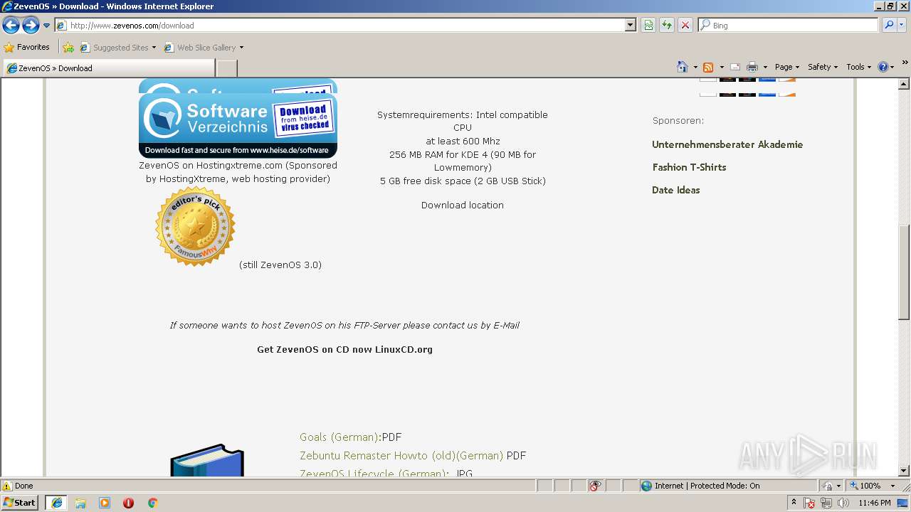Open the Windows Start button
Image resolution: width=911 pixels, height=512 pixels.
(20, 503)
